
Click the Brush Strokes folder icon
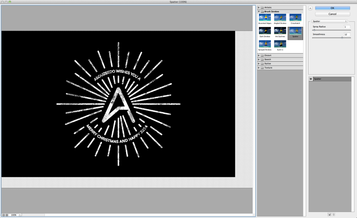point(262,11)
